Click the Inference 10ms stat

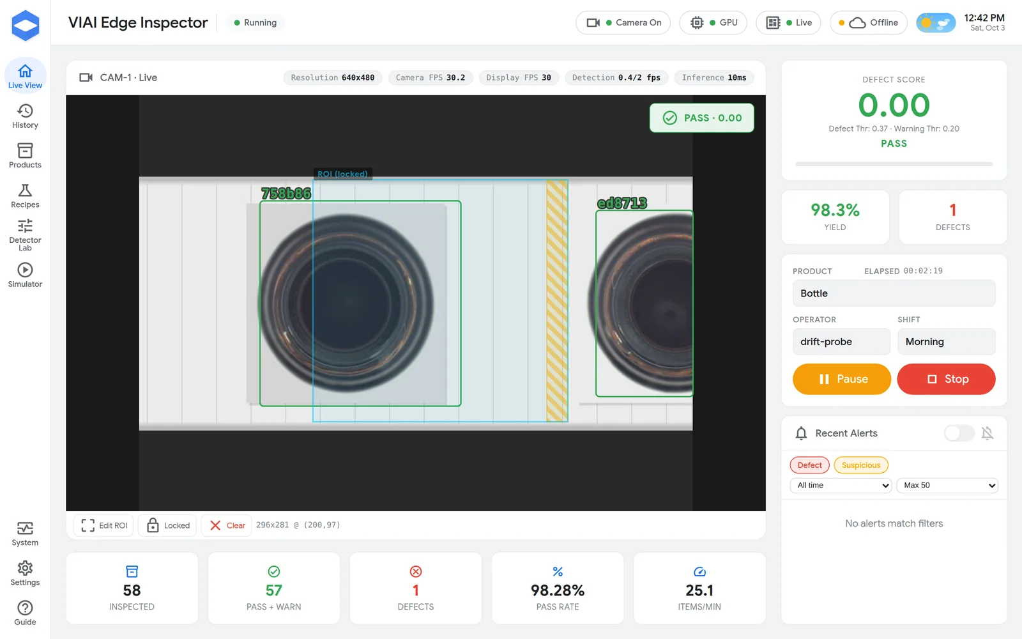click(x=714, y=78)
